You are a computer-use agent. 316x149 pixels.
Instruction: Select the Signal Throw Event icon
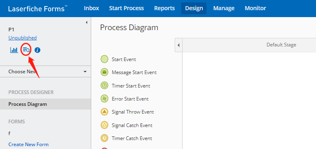104,112
